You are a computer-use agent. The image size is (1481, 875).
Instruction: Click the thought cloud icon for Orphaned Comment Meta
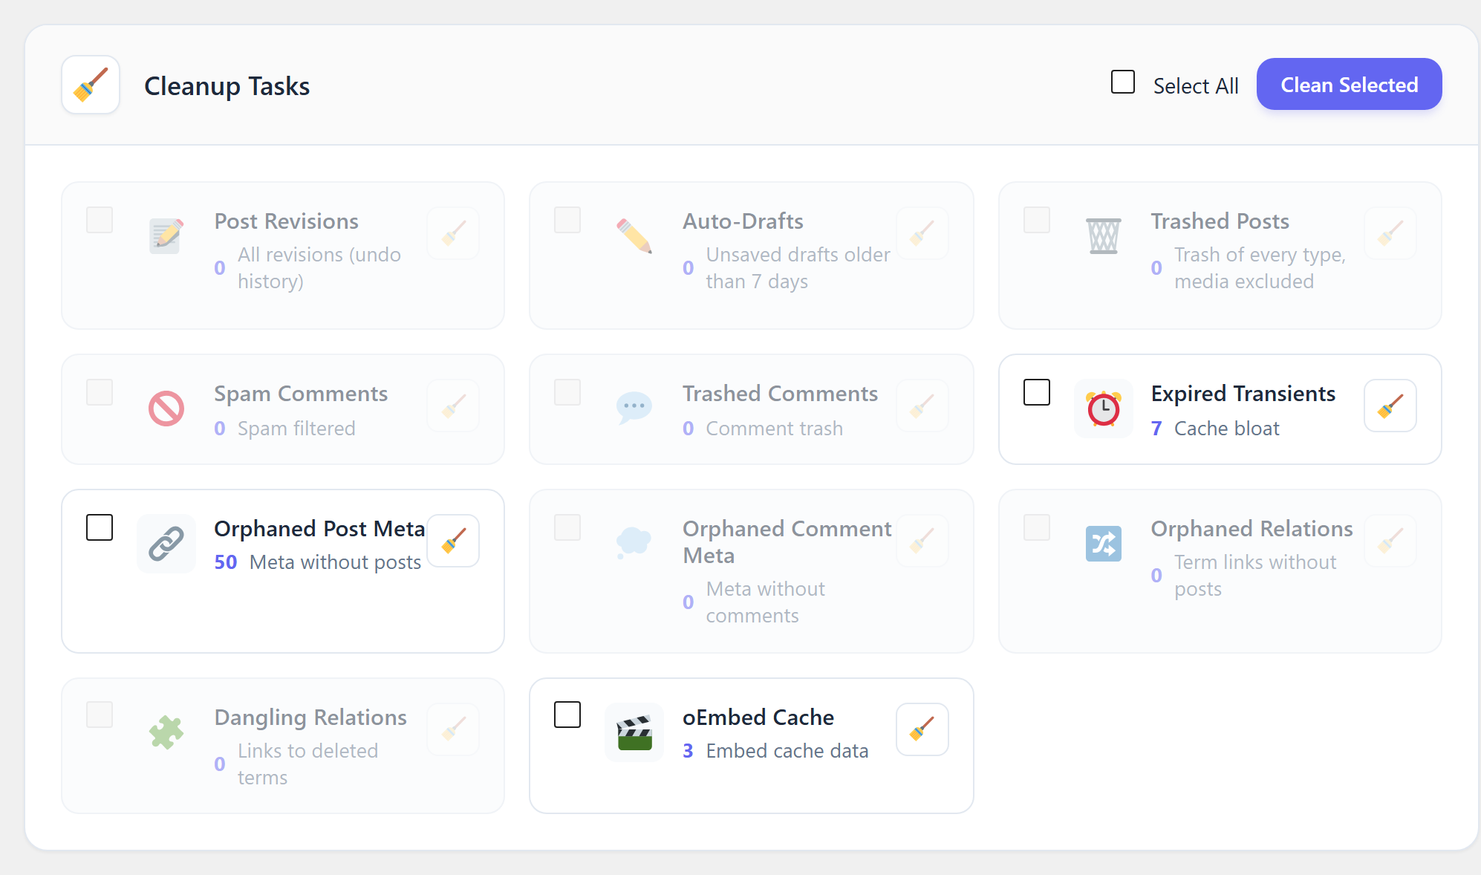[634, 544]
